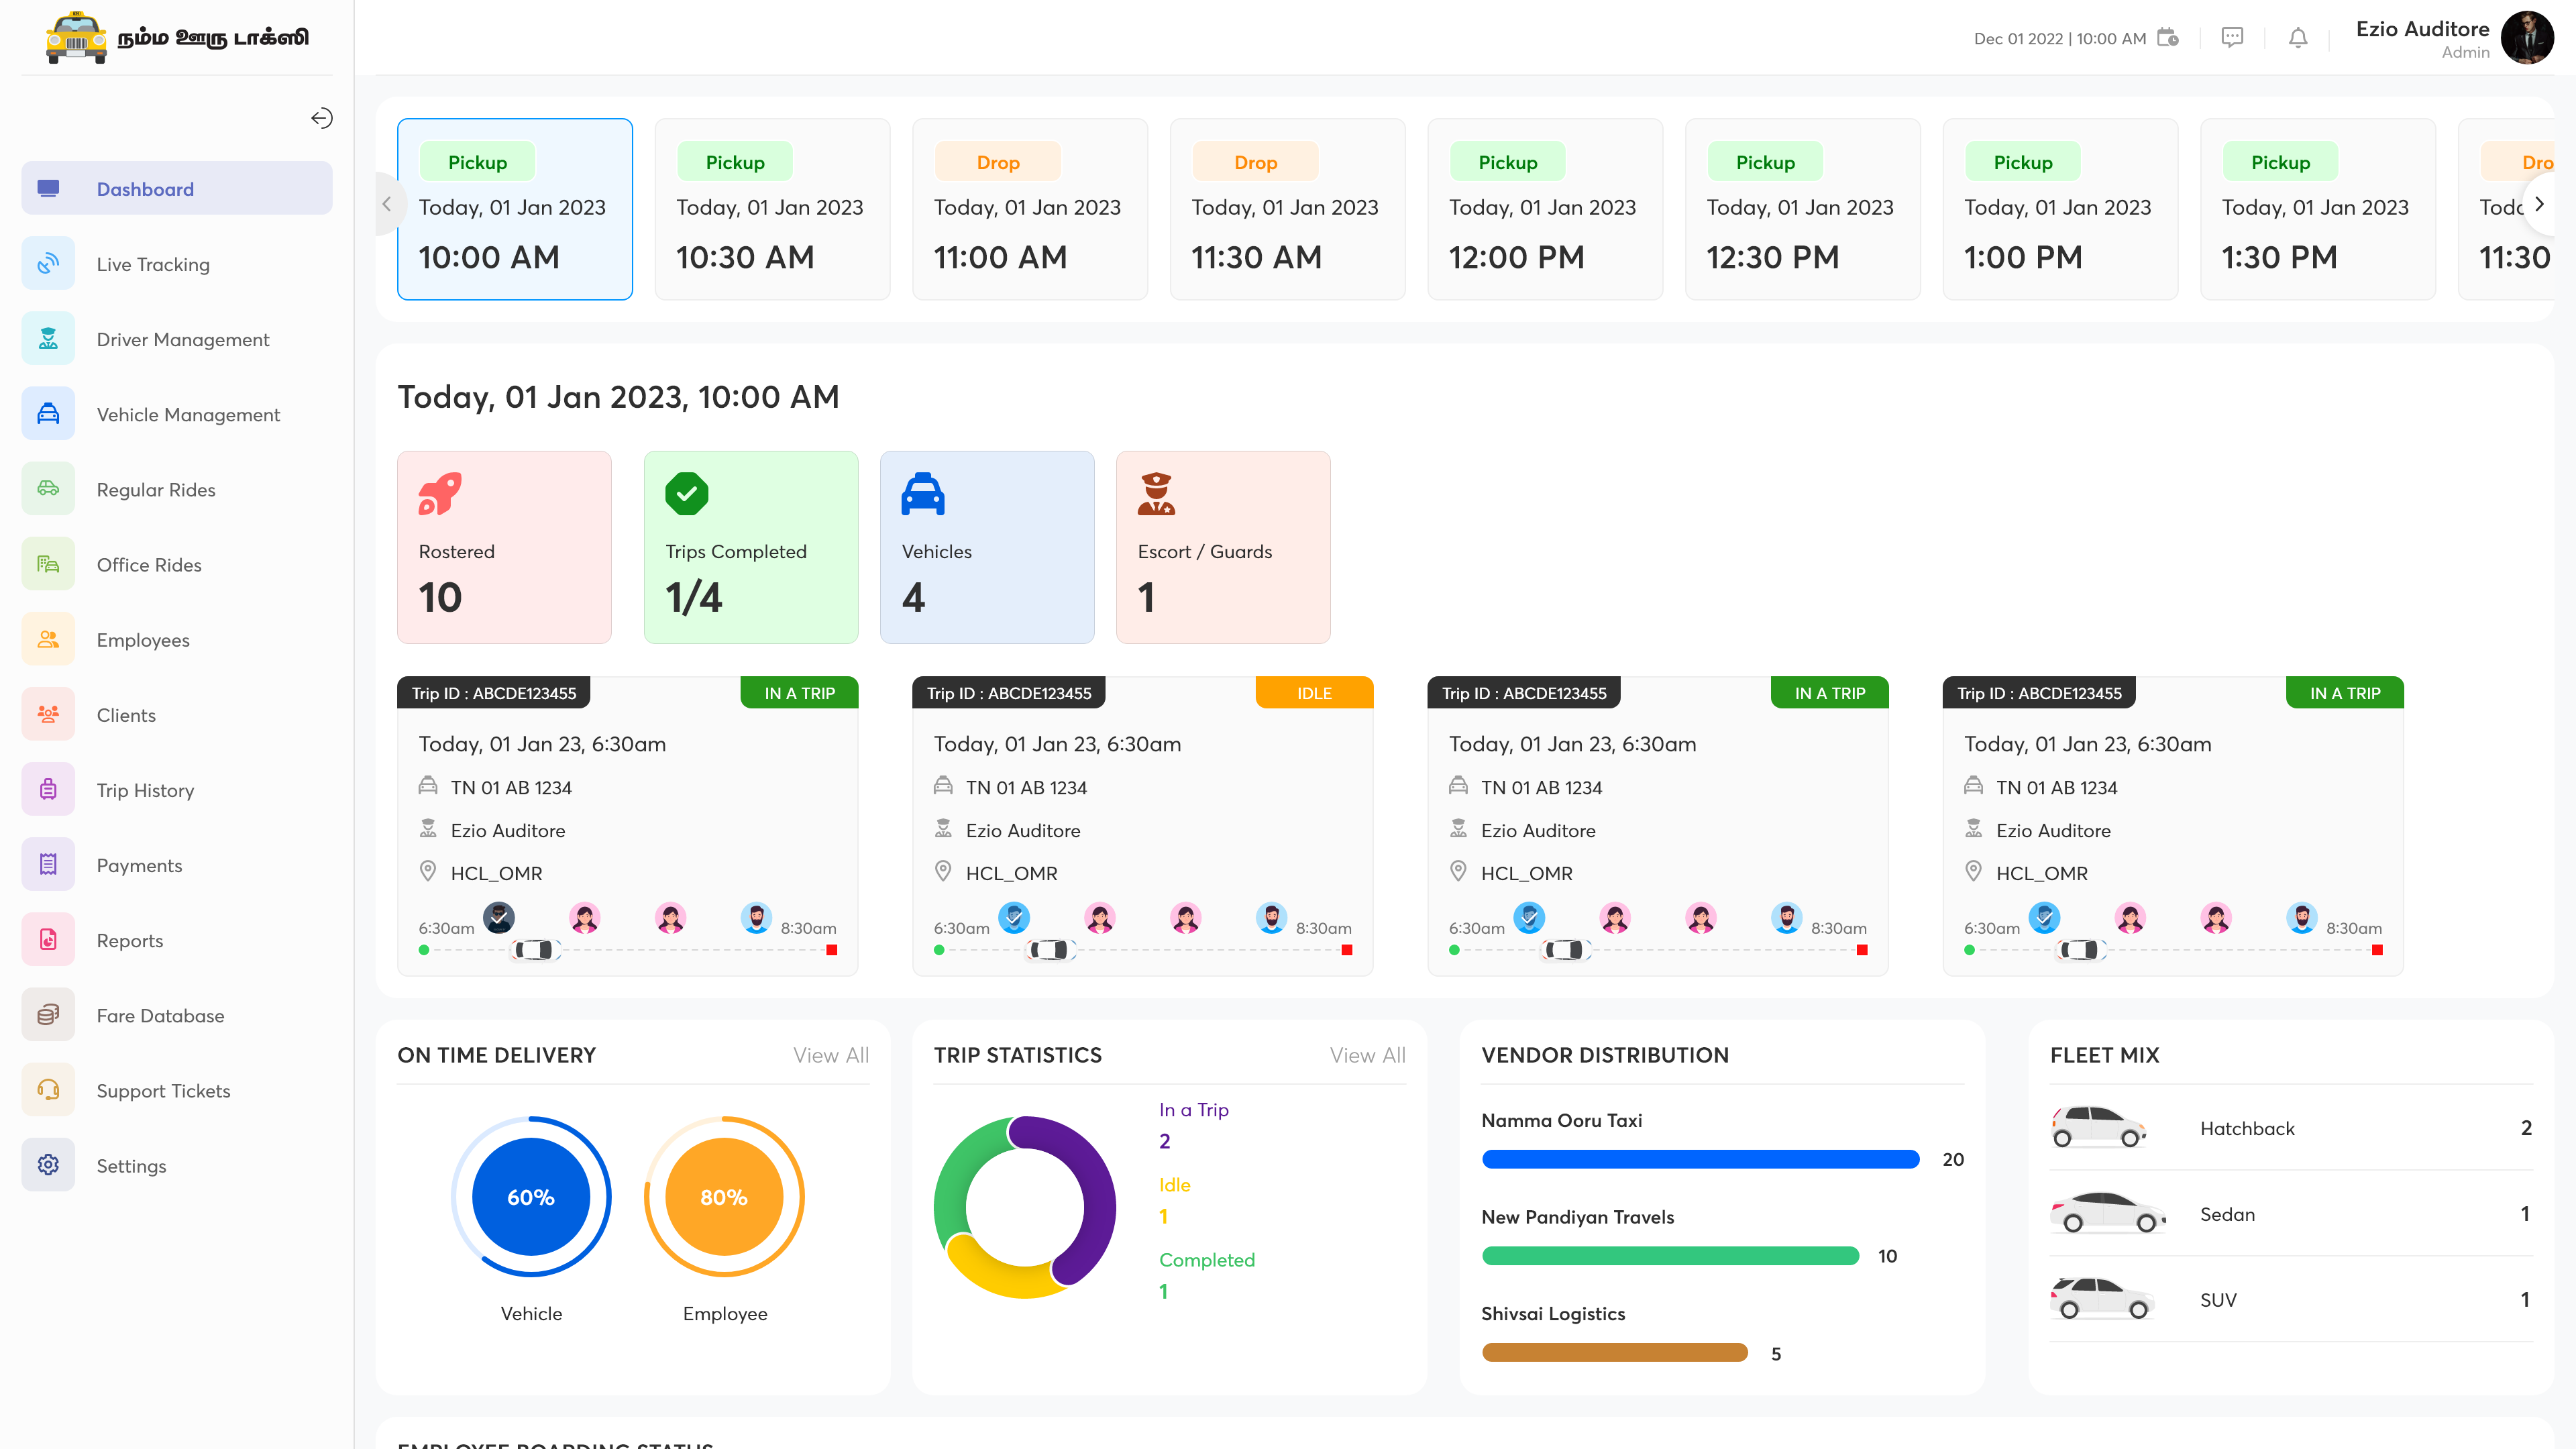Go to Trip History in the sidebar

click(x=145, y=790)
